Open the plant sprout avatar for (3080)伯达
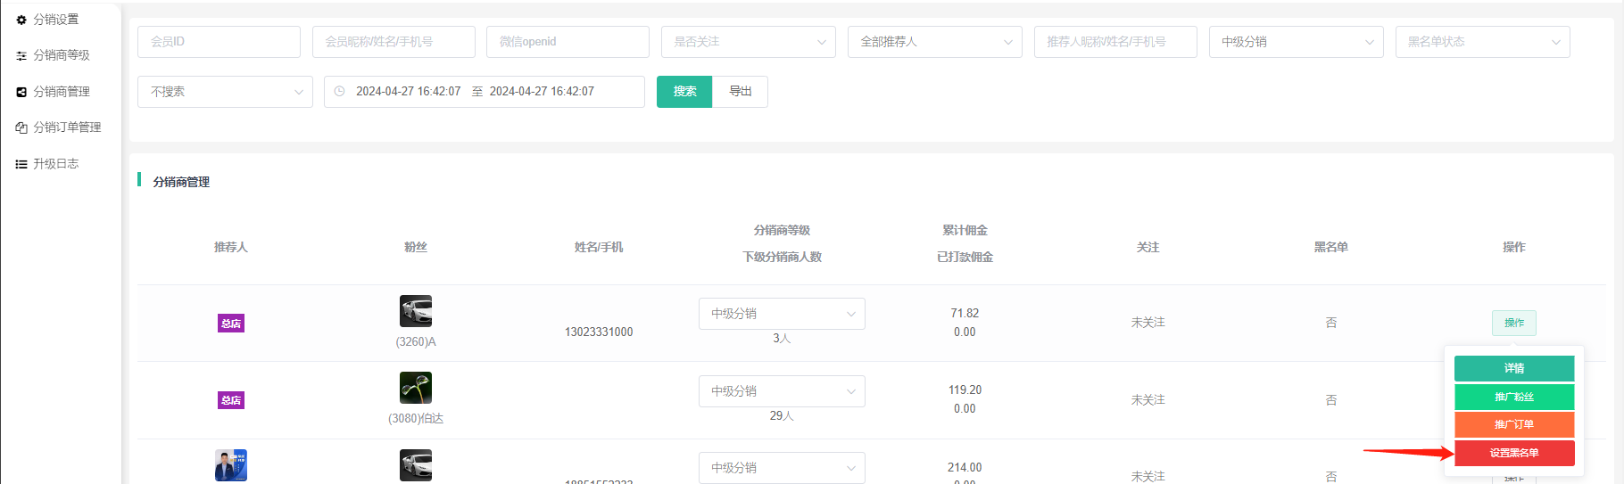This screenshot has width=1624, height=484. (416, 388)
